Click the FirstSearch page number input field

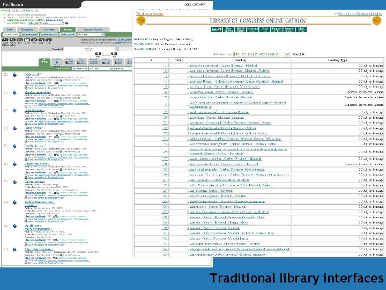pyautogui.click(x=106, y=54)
